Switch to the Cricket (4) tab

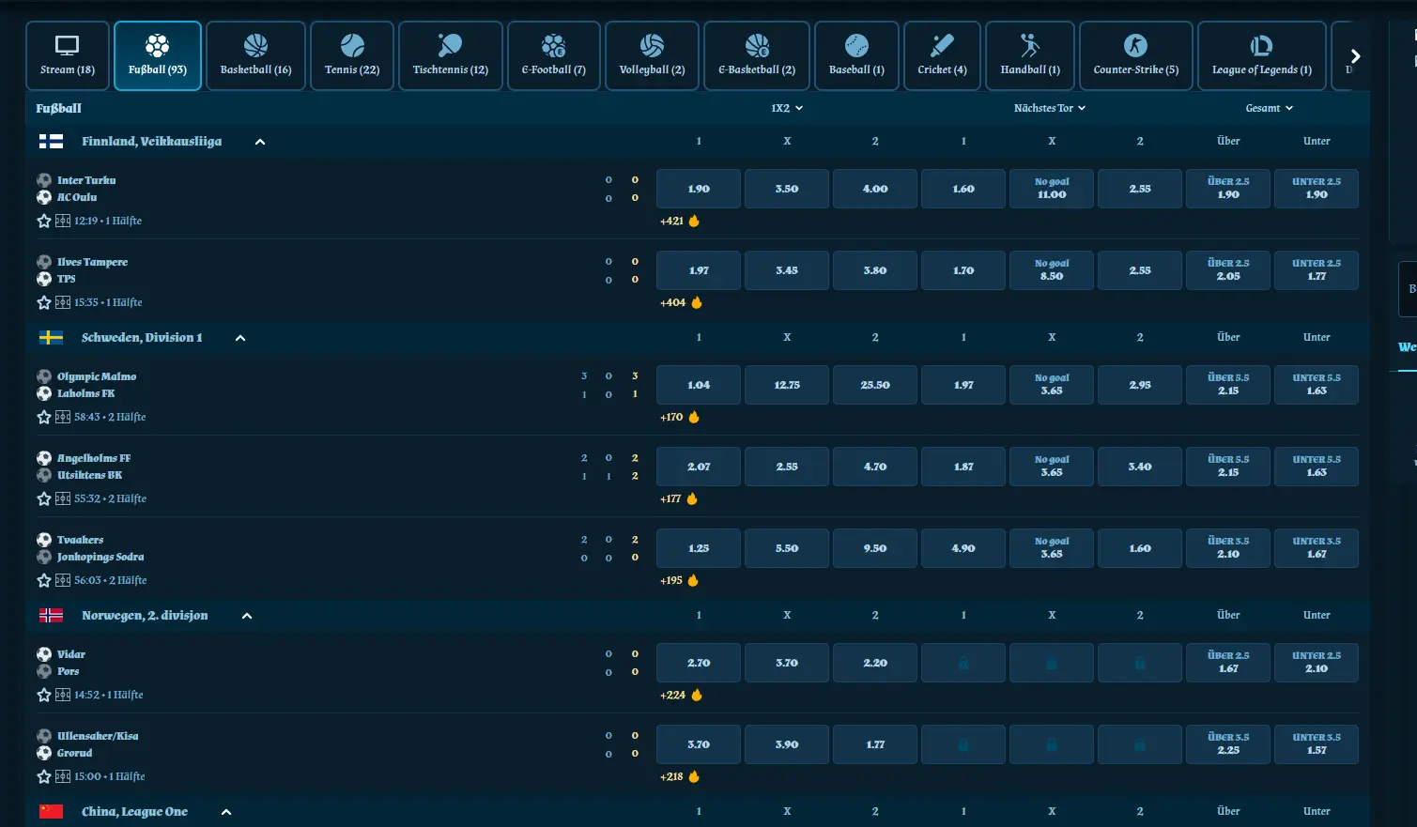(x=942, y=55)
